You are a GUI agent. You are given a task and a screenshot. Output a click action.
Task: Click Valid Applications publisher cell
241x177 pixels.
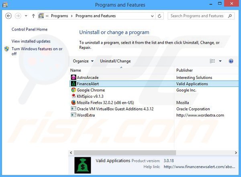[192, 84]
